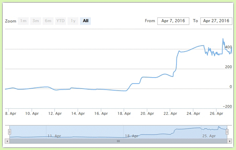Select the 3m zoom range button
Screen dimensions: 236x150
(35, 21)
